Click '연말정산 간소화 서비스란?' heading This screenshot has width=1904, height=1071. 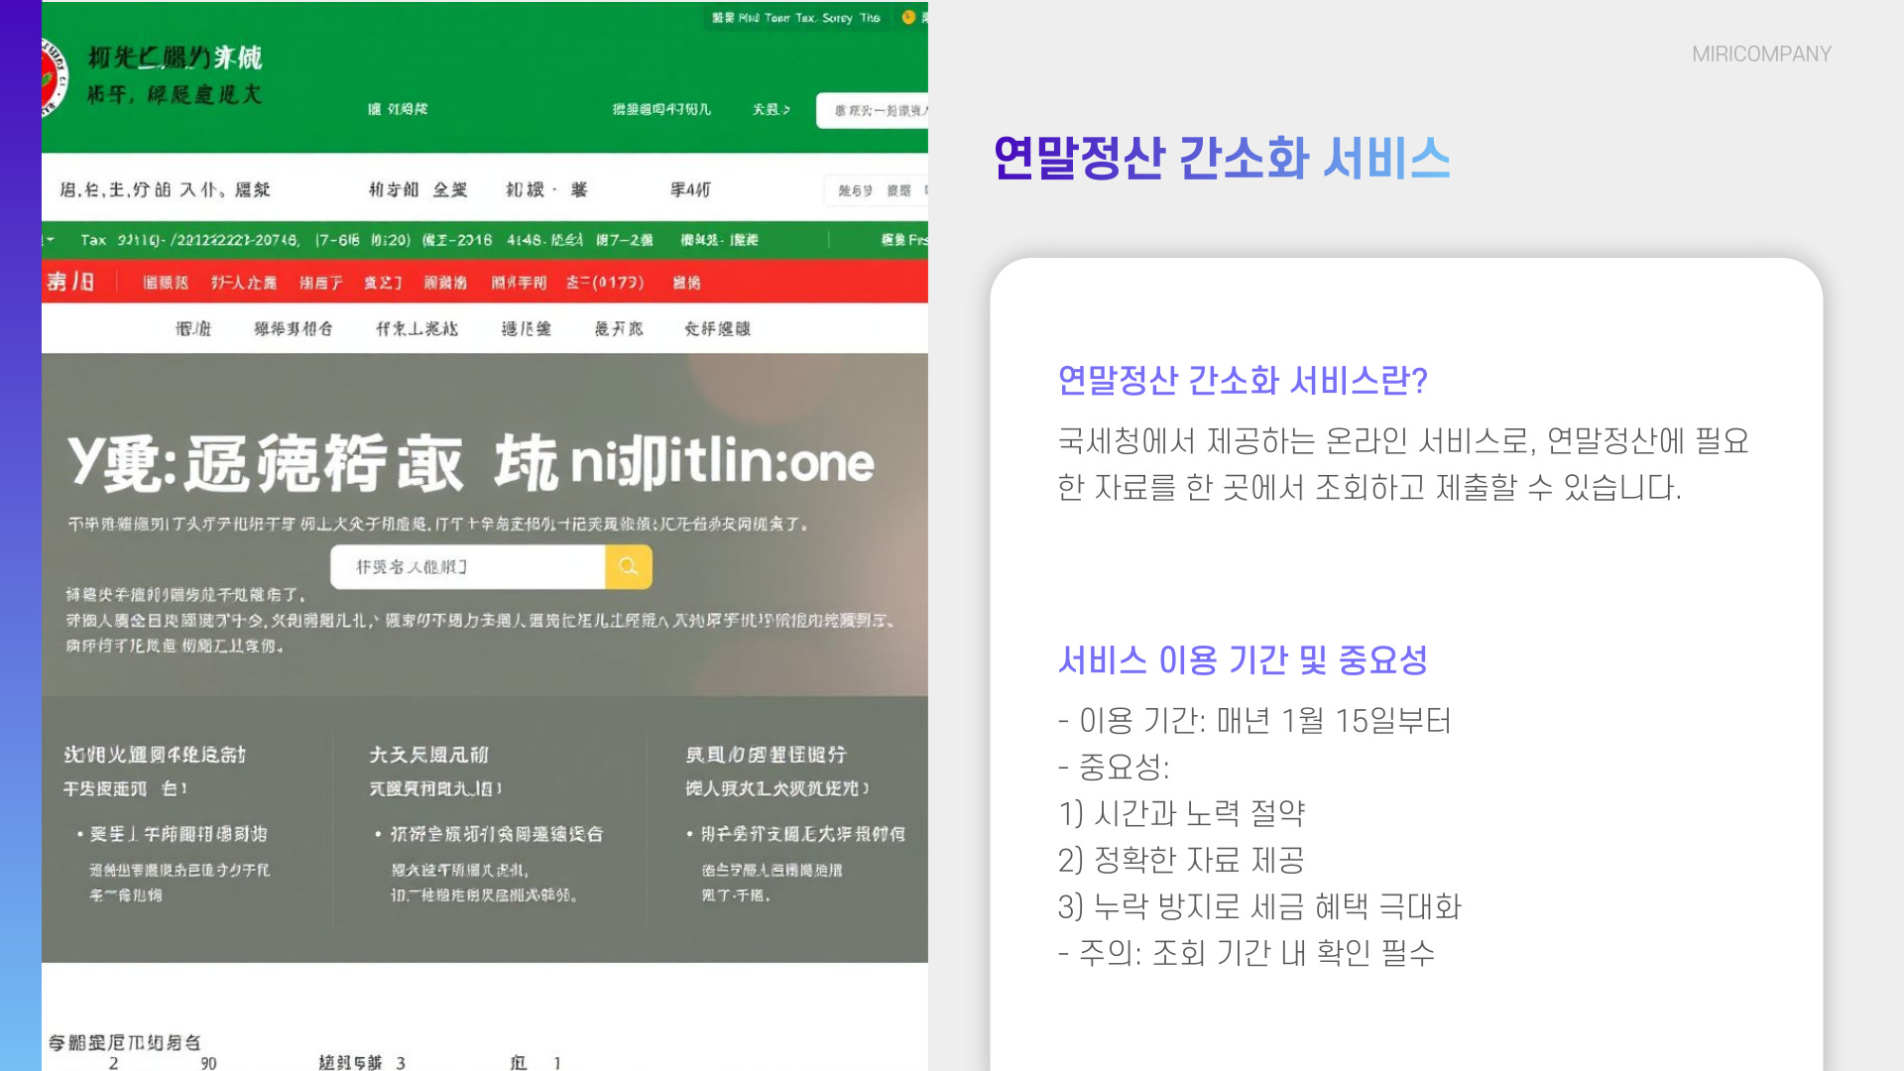tap(1242, 380)
